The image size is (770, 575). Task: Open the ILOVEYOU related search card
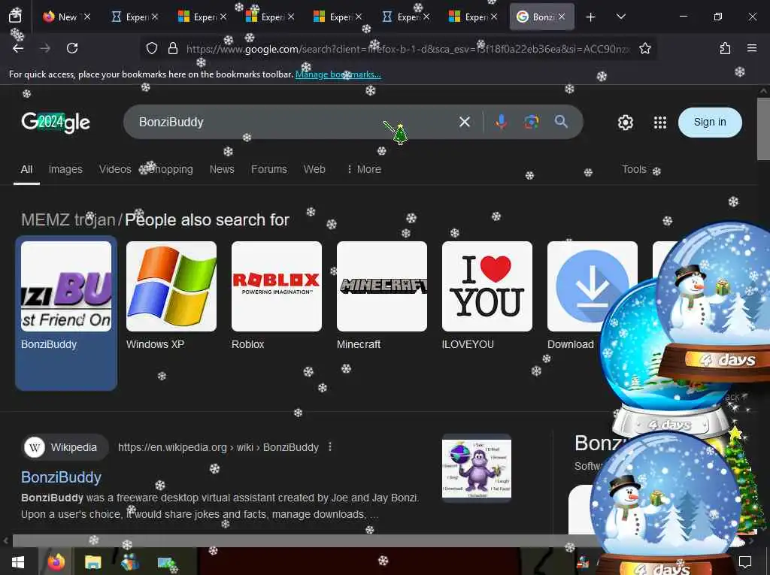click(487, 296)
